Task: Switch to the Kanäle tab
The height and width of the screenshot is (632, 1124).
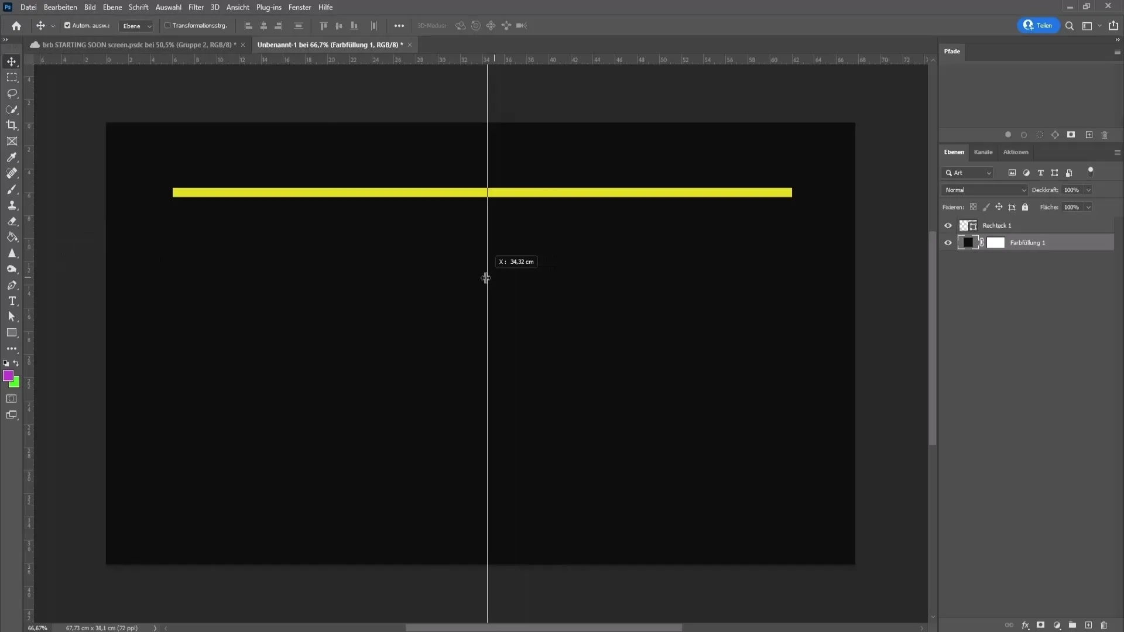Action: click(983, 151)
